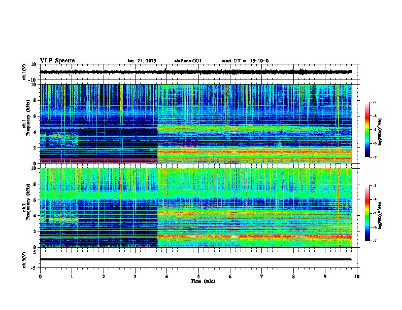Click the 'Time (min)' axis label
Image resolution: width=402 pixels, height=310 pixels.
point(203,281)
